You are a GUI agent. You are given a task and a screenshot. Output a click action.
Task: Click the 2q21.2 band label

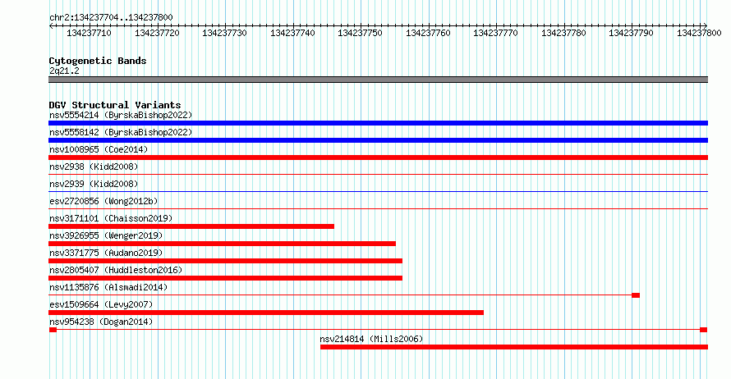tap(64, 71)
